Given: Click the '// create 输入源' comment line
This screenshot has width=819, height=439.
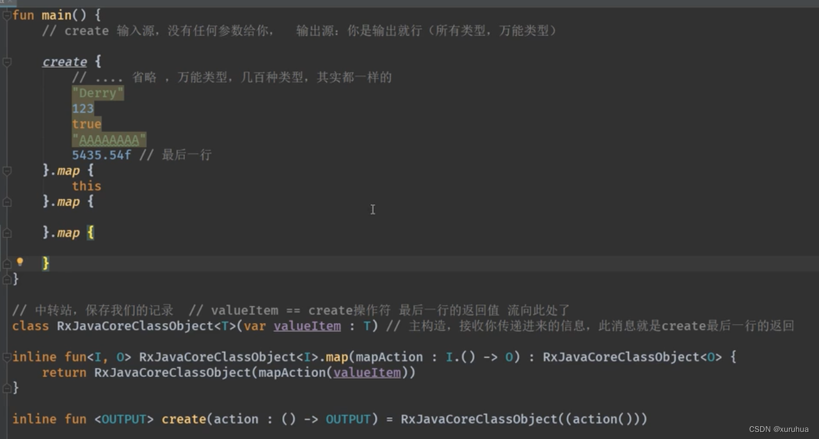Looking at the screenshot, I should pos(299,31).
